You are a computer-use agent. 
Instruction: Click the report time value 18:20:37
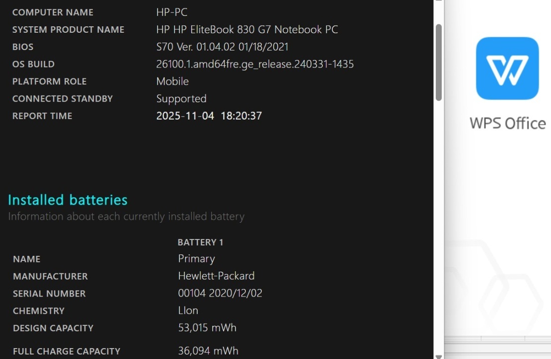[241, 116]
